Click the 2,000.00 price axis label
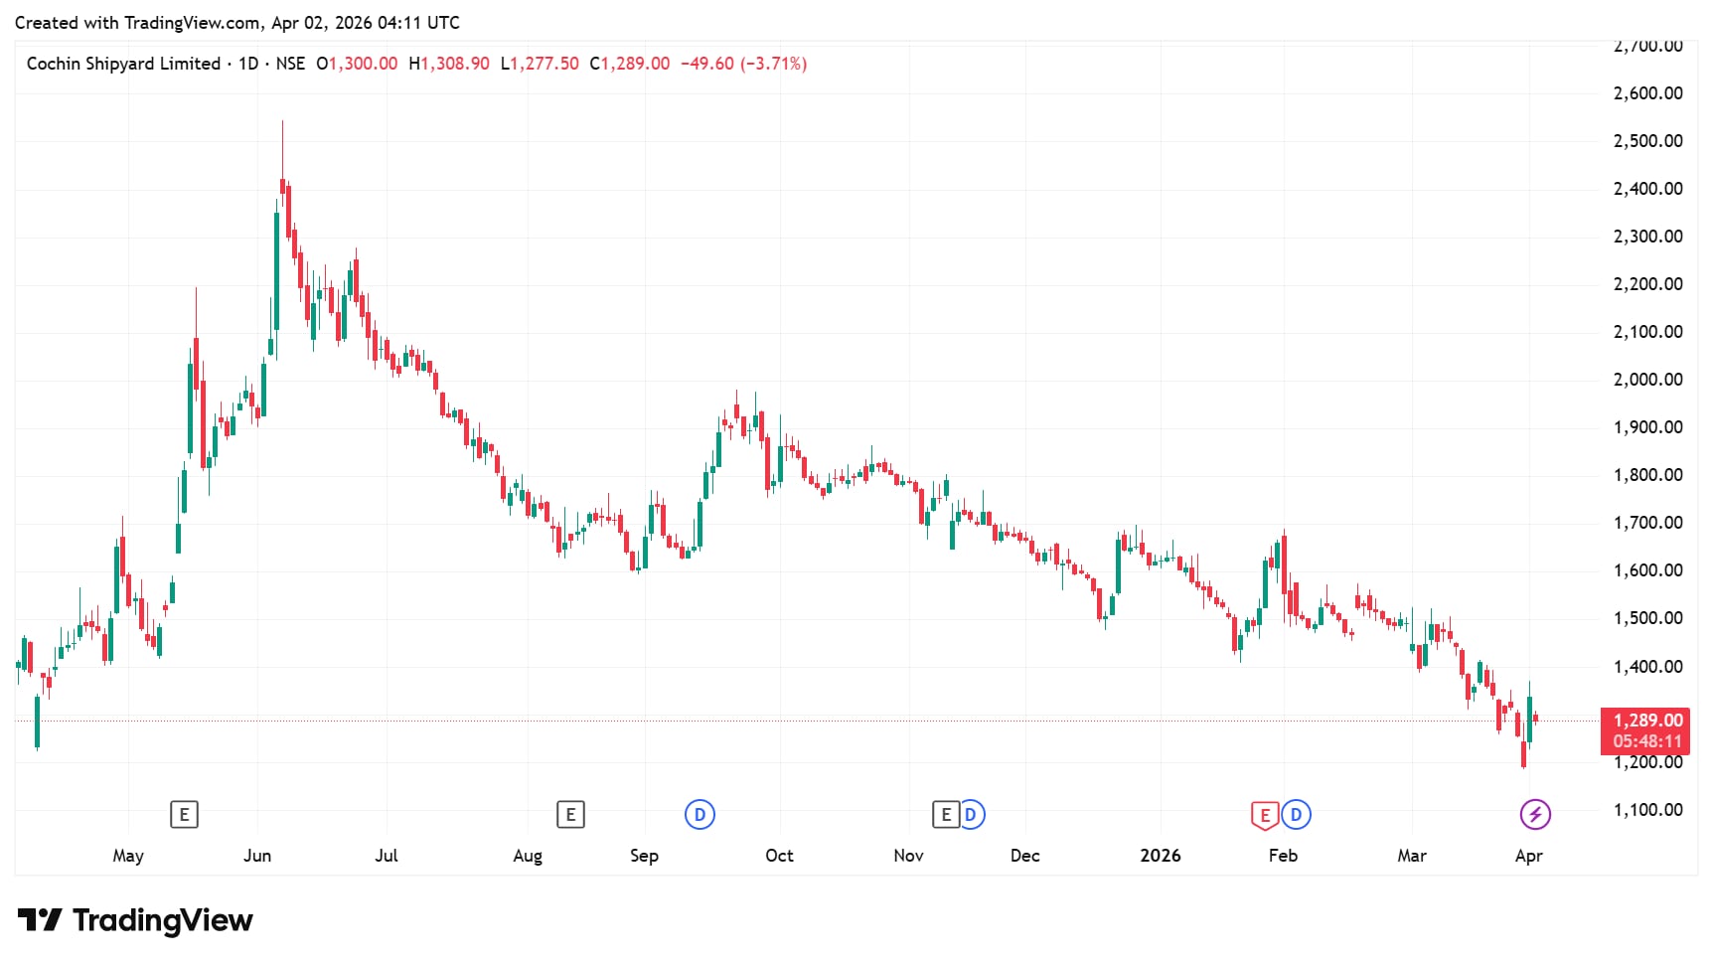This screenshot has width=1713, height=965. point(1647,380)
